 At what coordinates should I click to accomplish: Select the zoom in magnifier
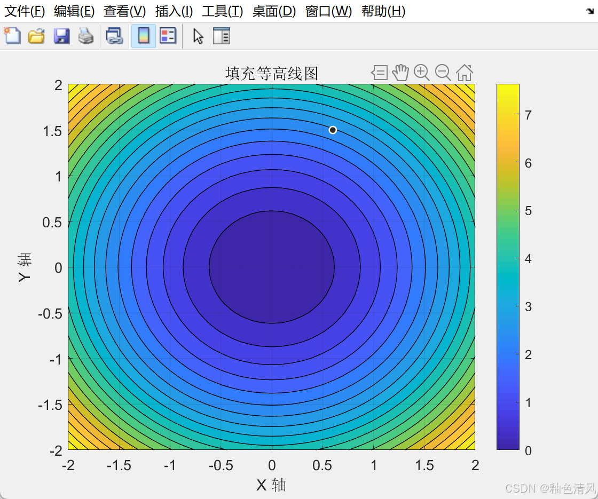tap(422, 73)
